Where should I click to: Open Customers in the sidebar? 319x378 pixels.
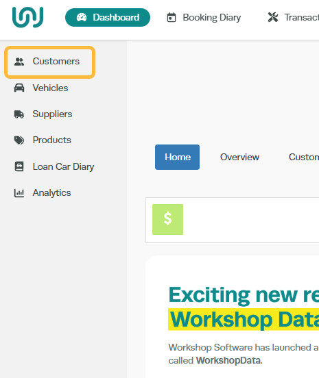(x=50, y=62)
